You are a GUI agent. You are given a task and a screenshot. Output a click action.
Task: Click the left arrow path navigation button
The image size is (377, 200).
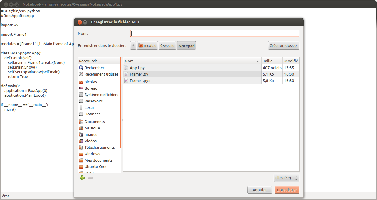click(133, 45)
